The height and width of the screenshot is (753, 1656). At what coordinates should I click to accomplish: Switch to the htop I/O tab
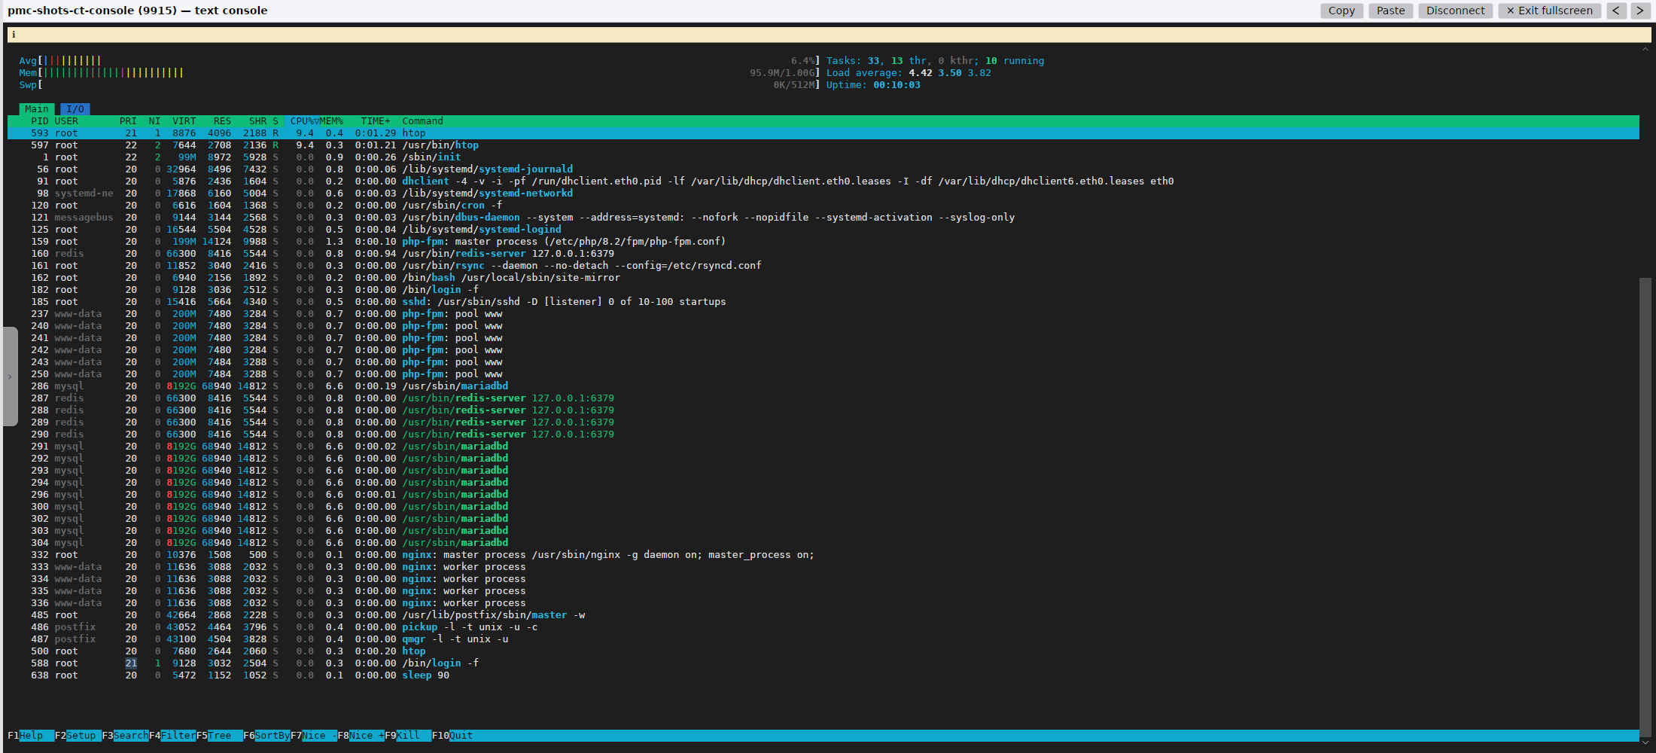75,109
